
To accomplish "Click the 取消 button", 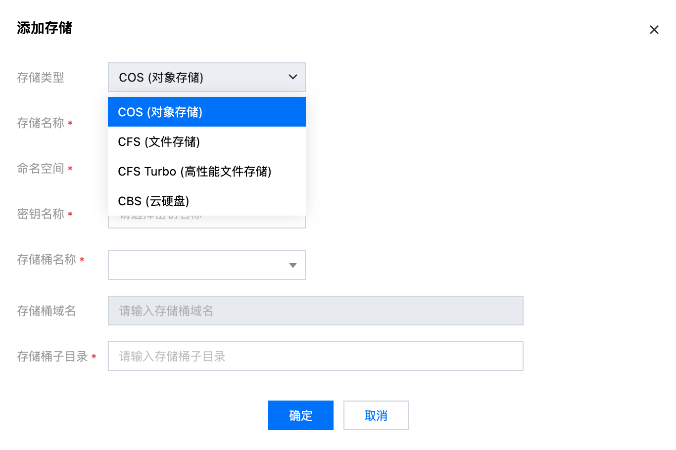I will tap(376, 416).
